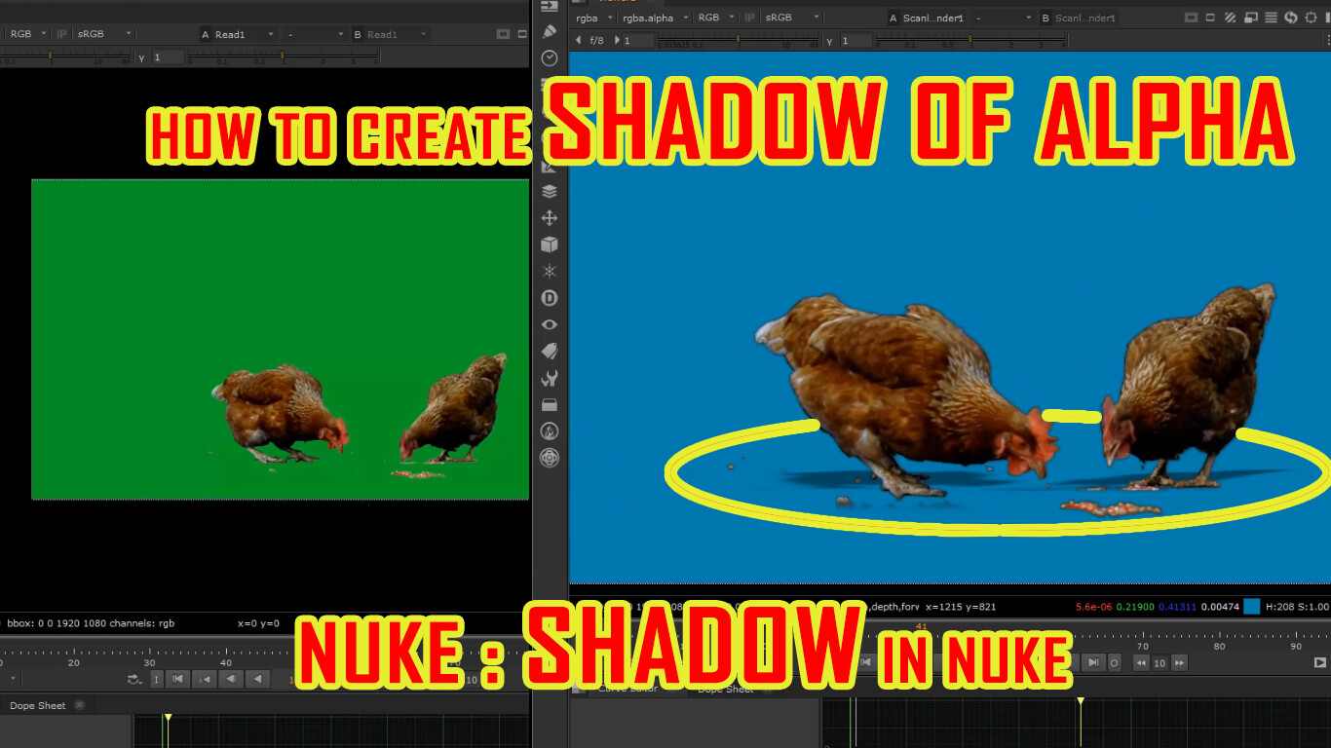Open the bottom circular target toolbar icon
This screenshot has width=1331, height=748.
pyautogui.click(x=550, y=457)
